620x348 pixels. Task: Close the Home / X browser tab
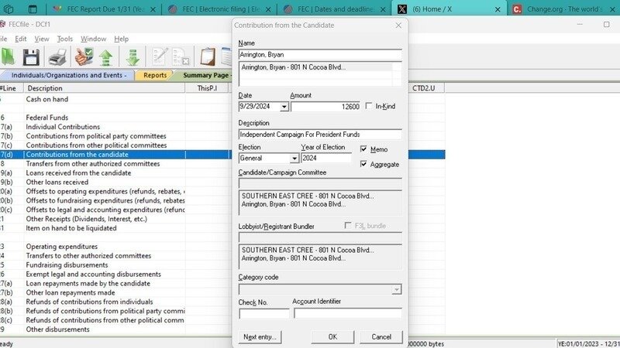click(498, 9)
